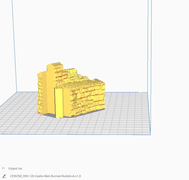
Task: Click empty build plate grid right of model
Action: pos(127,109)
